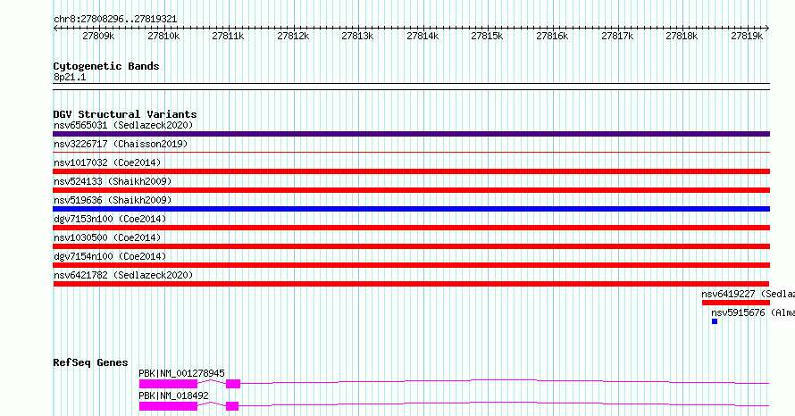
Task: Open variant dgv7154n100 (Coe2014) label
Action: [x=110, y=256]
